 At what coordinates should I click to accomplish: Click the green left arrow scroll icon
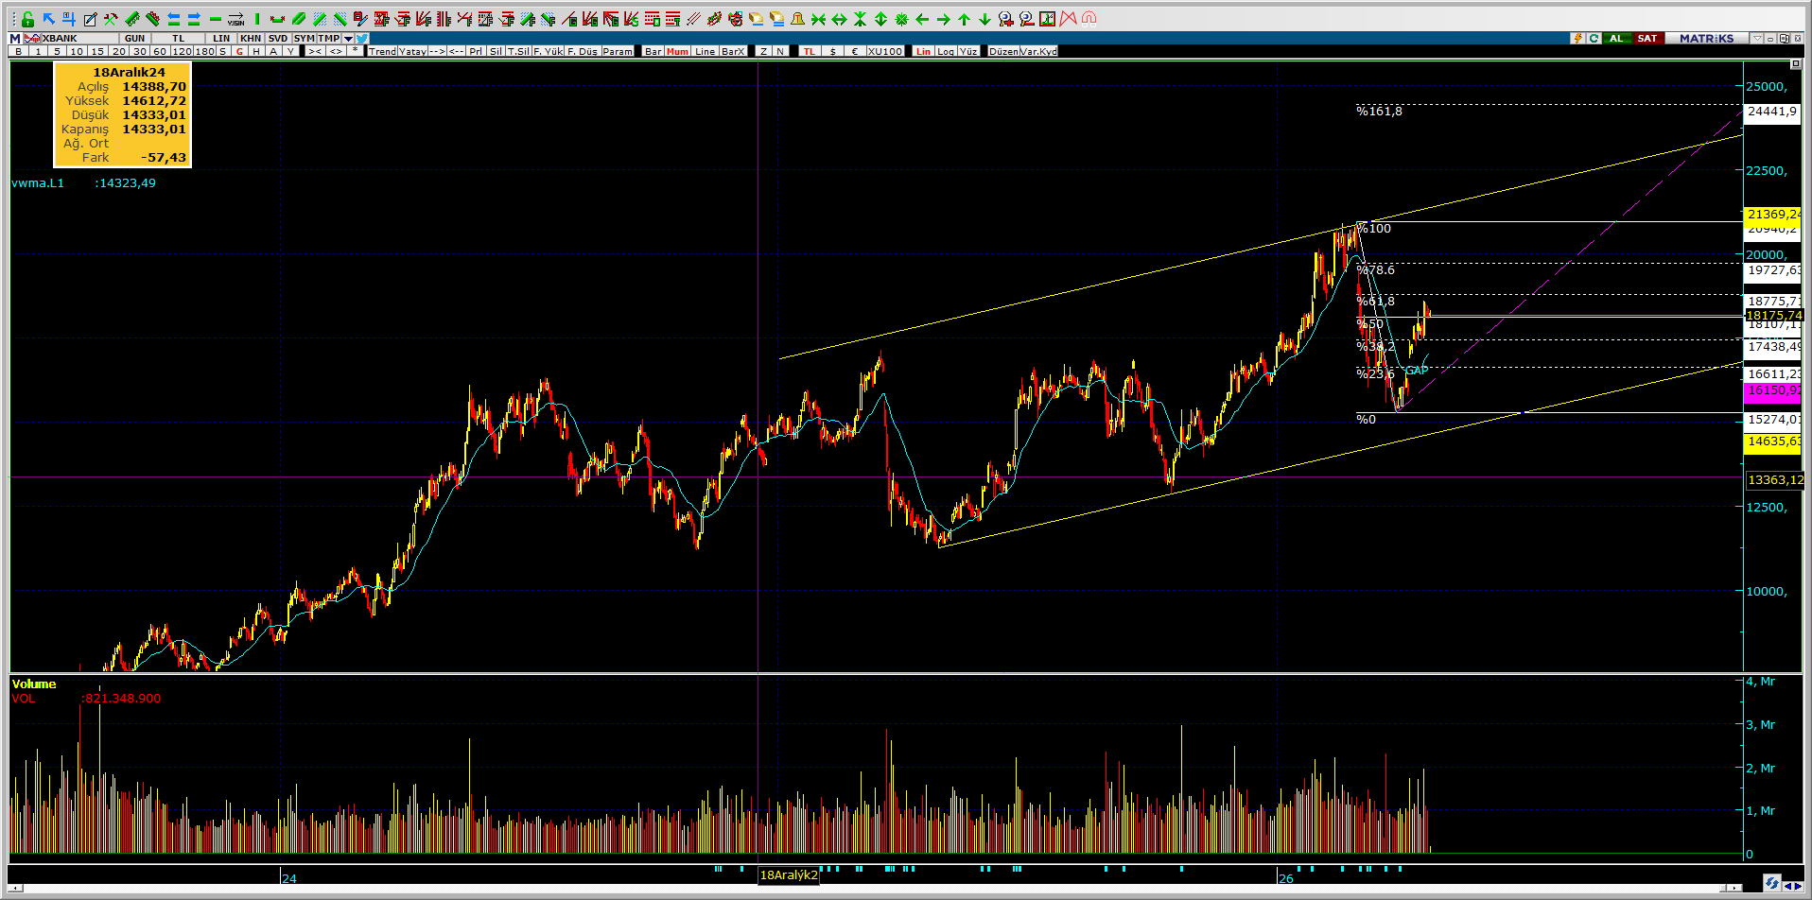click(922, 19)
